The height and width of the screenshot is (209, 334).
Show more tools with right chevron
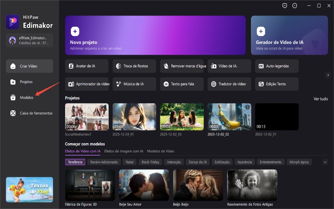pos(328,75)
